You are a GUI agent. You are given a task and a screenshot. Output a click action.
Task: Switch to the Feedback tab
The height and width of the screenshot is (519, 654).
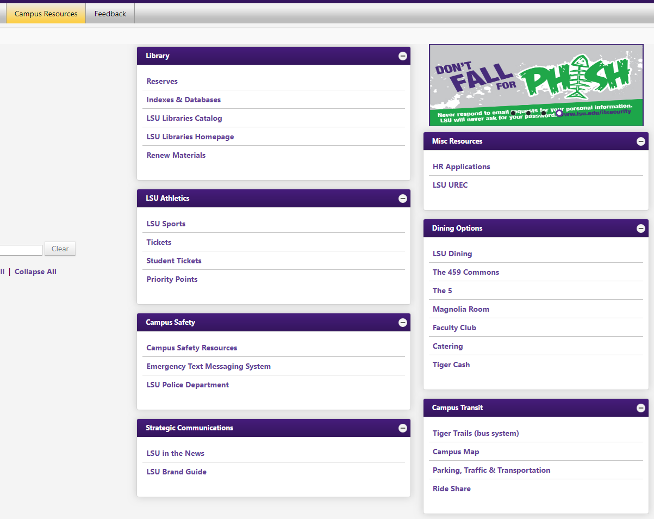coord(110,14)
